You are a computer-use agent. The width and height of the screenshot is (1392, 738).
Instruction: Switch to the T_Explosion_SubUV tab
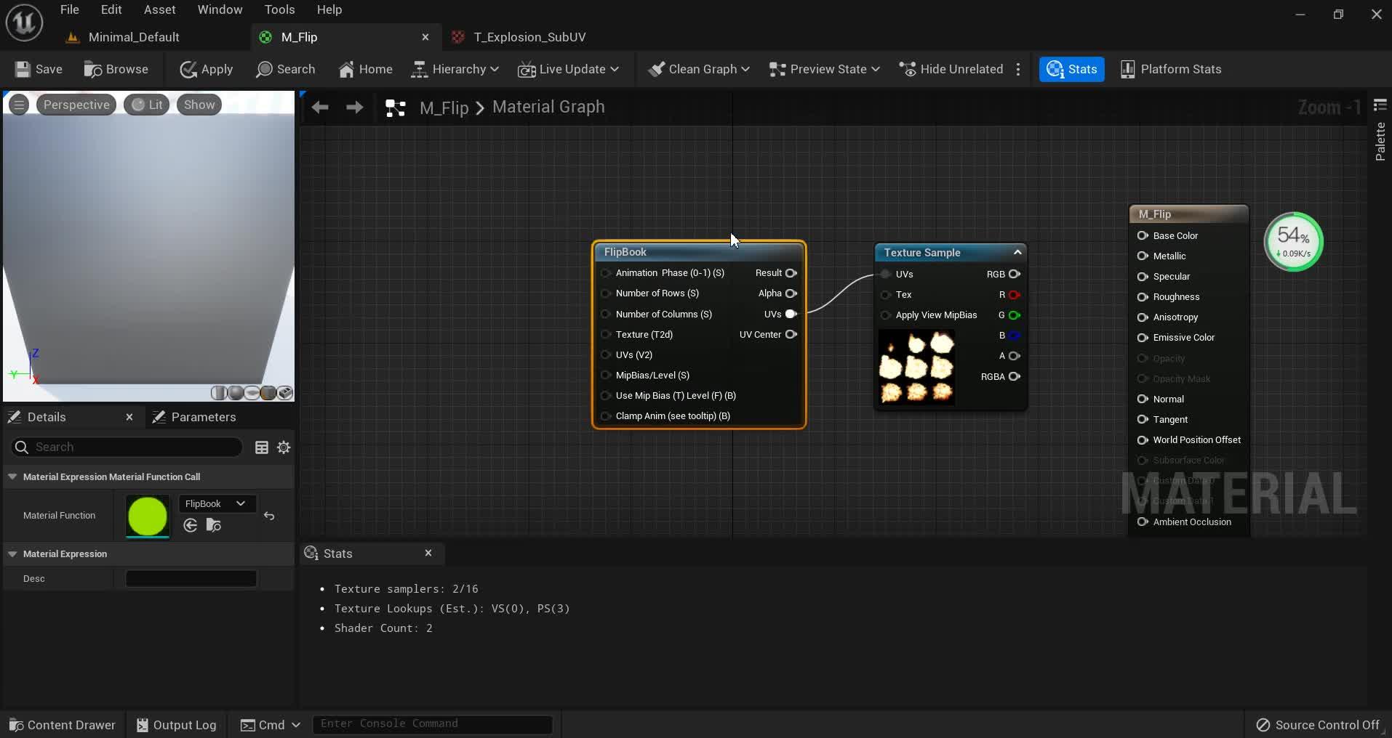pos(529,37)
